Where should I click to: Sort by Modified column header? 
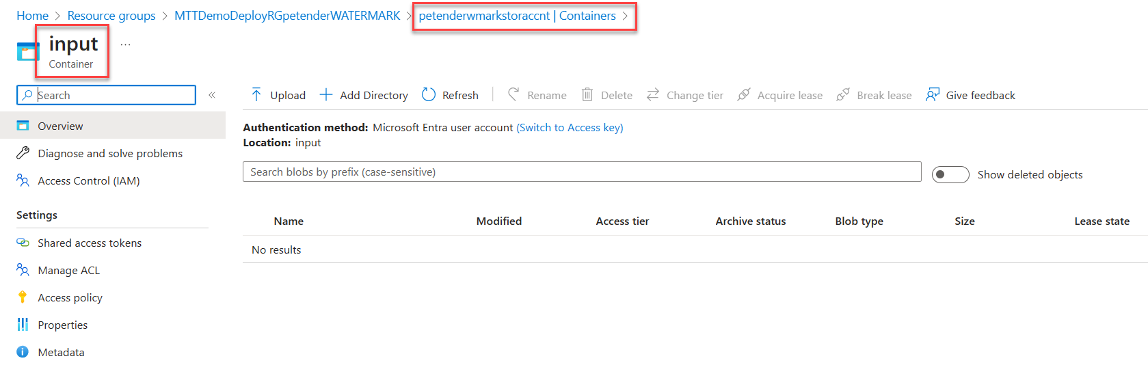499,221
